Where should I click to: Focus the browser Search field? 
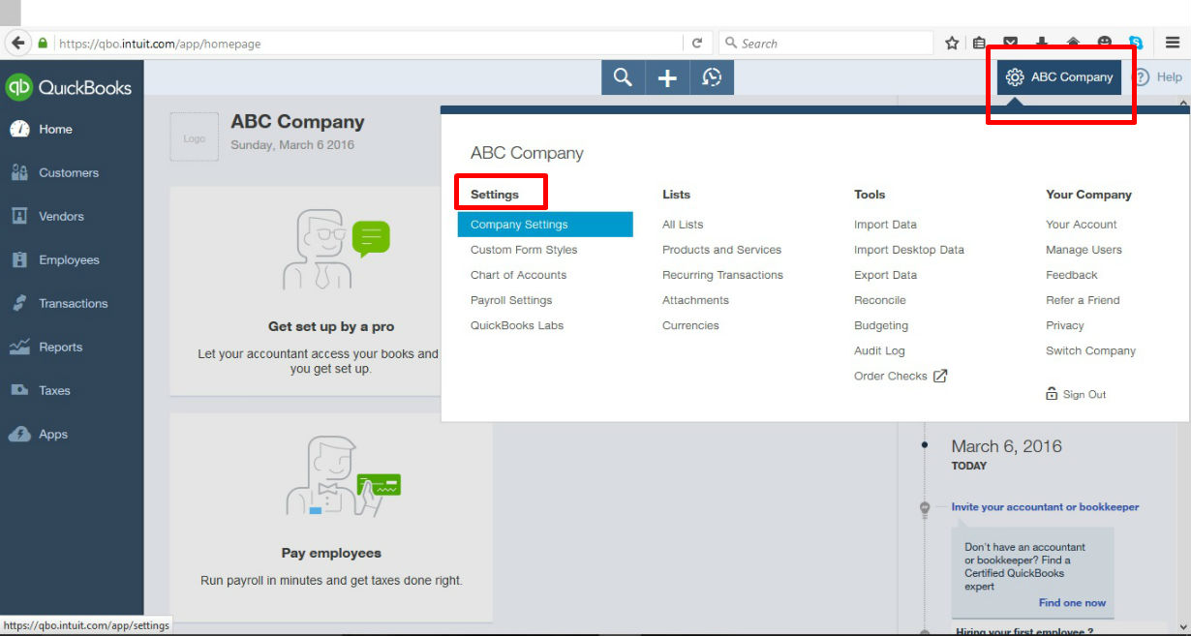click(826, 44)
